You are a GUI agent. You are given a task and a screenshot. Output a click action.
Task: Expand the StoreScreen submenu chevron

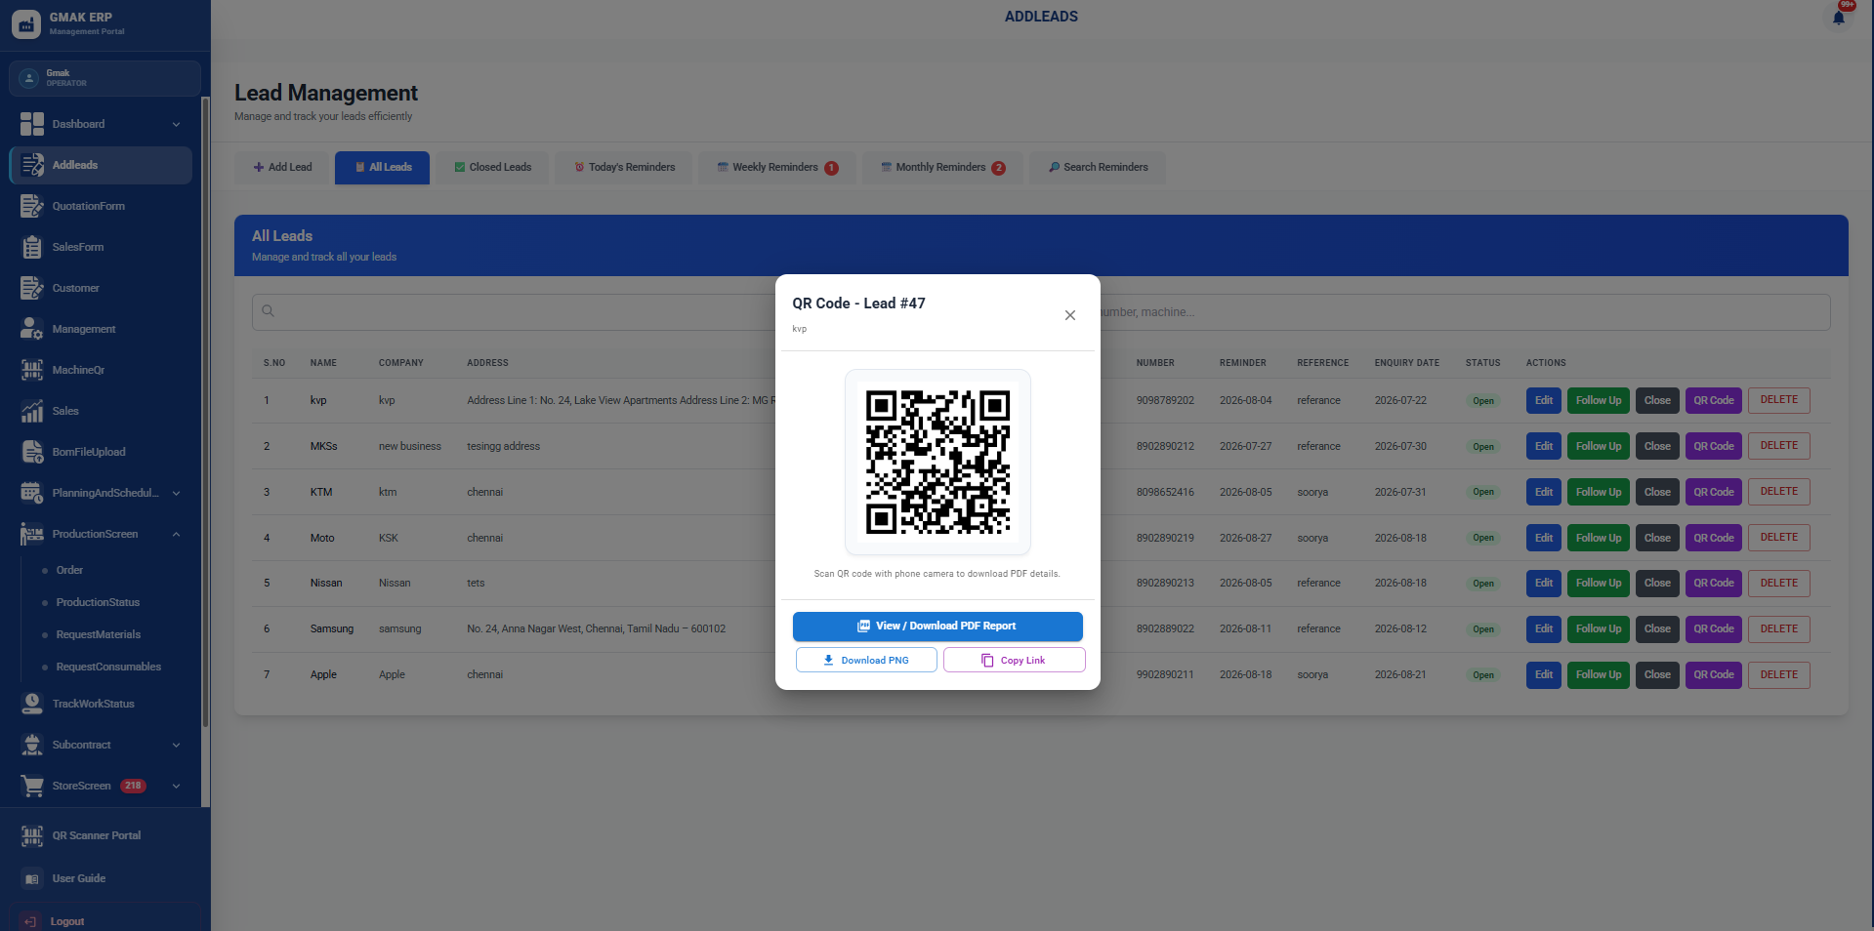(x=177, y=786)
